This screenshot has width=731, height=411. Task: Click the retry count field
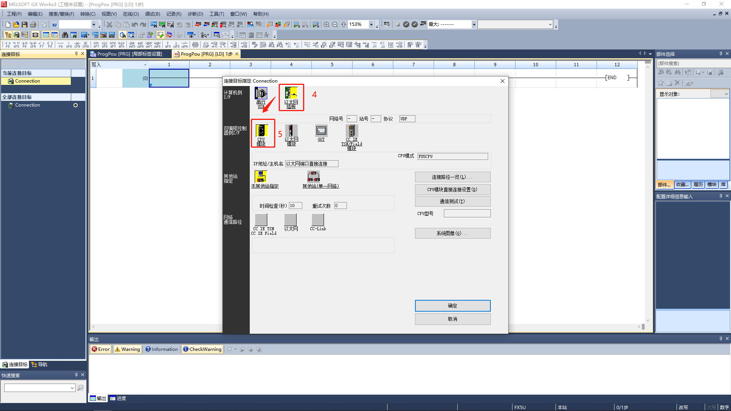click(340, 206)
